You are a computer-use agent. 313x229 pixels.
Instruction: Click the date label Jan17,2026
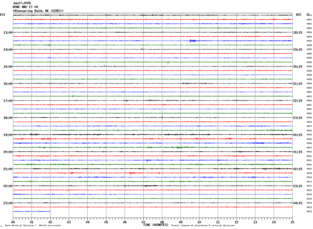click(22, 3)
